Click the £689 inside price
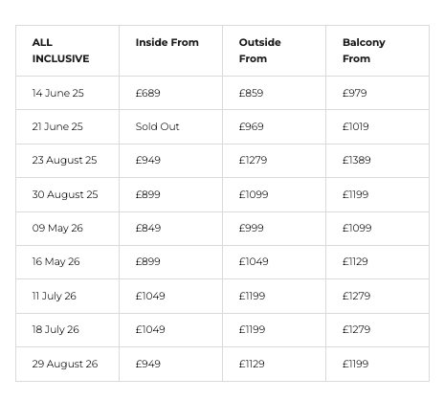The height and width of the screenshot is (400, 444). [148, 93]
